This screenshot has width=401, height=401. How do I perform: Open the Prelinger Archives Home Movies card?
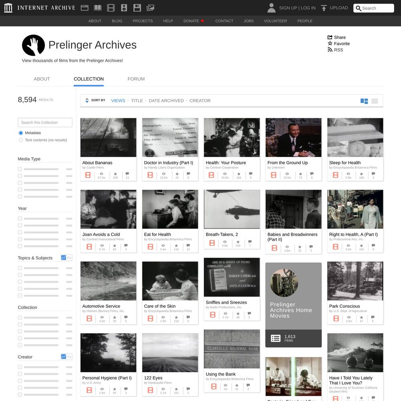coord(294,305)
